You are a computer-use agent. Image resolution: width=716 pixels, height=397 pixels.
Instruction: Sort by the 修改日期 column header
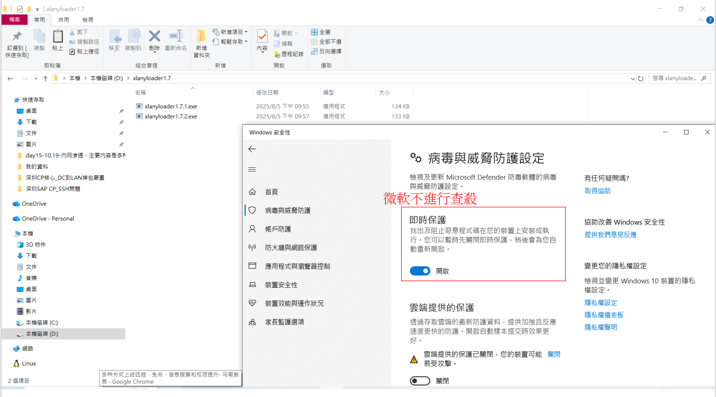[267, 92]
